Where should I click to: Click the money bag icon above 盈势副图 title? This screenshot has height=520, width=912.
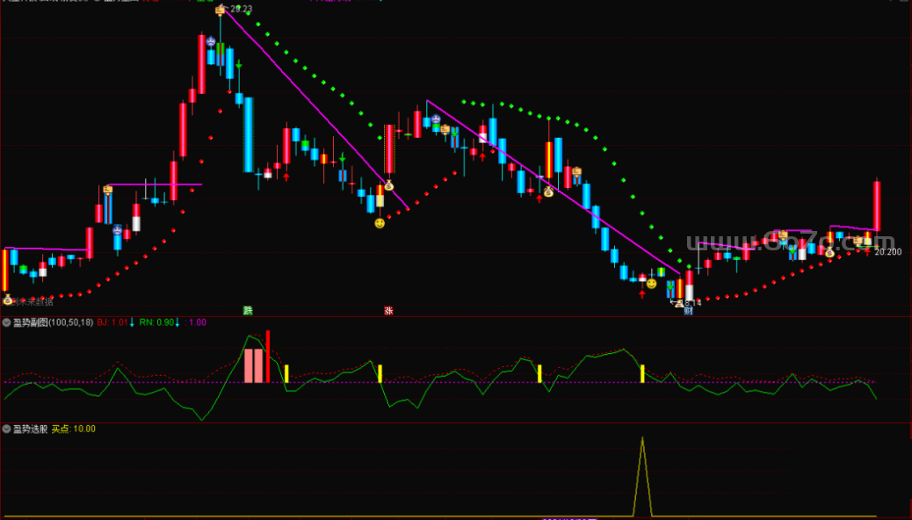click(8, 300)
